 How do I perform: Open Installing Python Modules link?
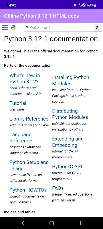(71, 80)
